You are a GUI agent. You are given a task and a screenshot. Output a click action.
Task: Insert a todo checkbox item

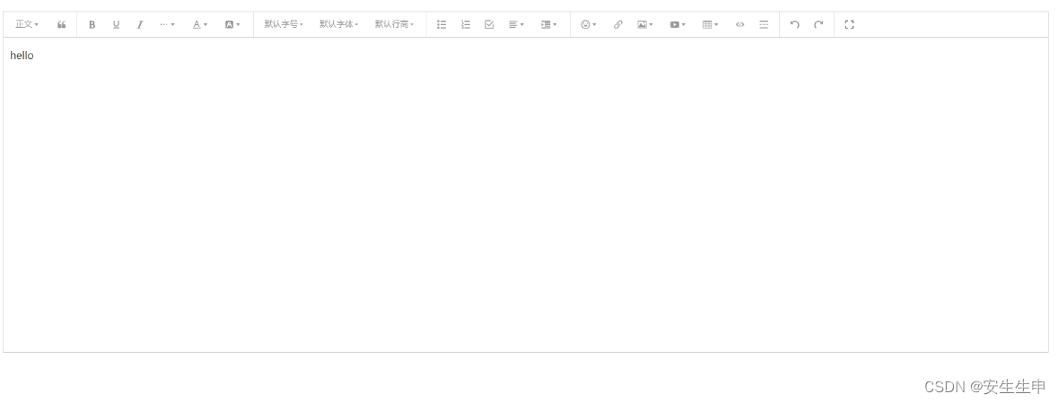click(489, 24)
